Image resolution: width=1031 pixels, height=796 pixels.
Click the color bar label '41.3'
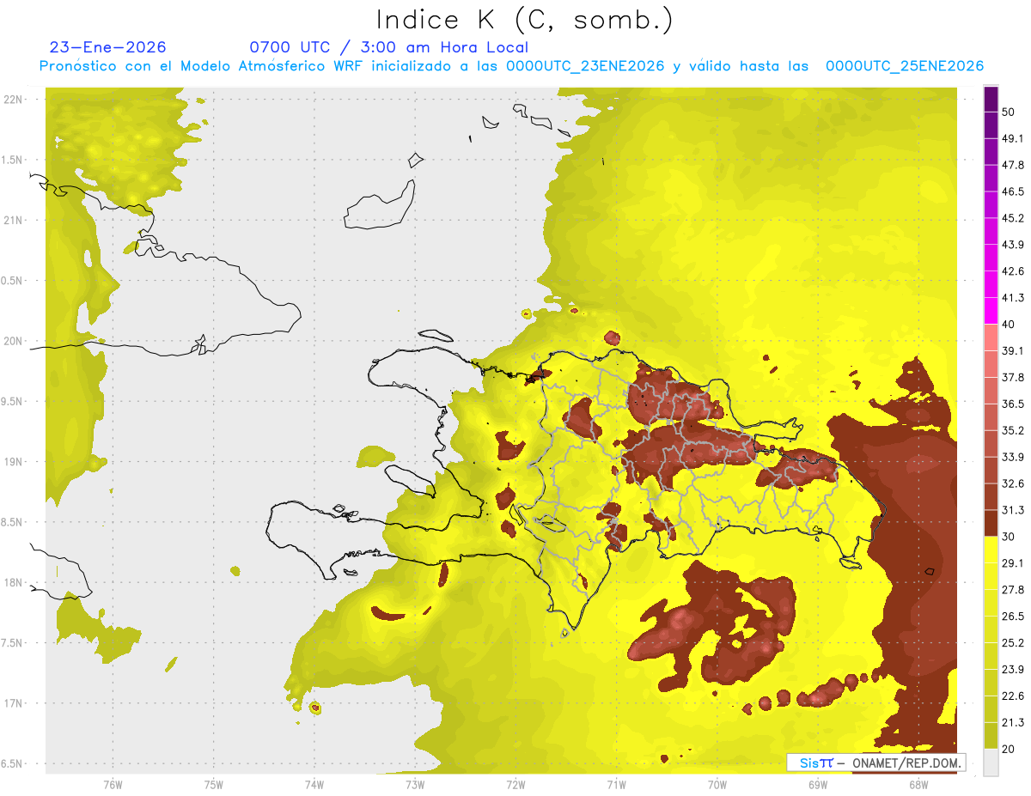click(1013, 298)
